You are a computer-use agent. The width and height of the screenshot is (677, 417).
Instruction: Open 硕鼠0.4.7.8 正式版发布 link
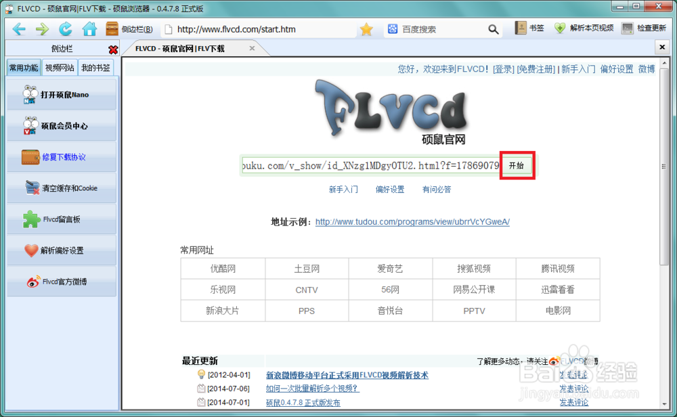point(303,403)
